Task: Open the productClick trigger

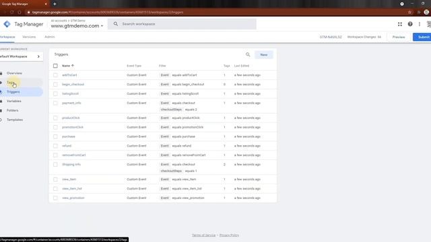Action: click(71, 118)
